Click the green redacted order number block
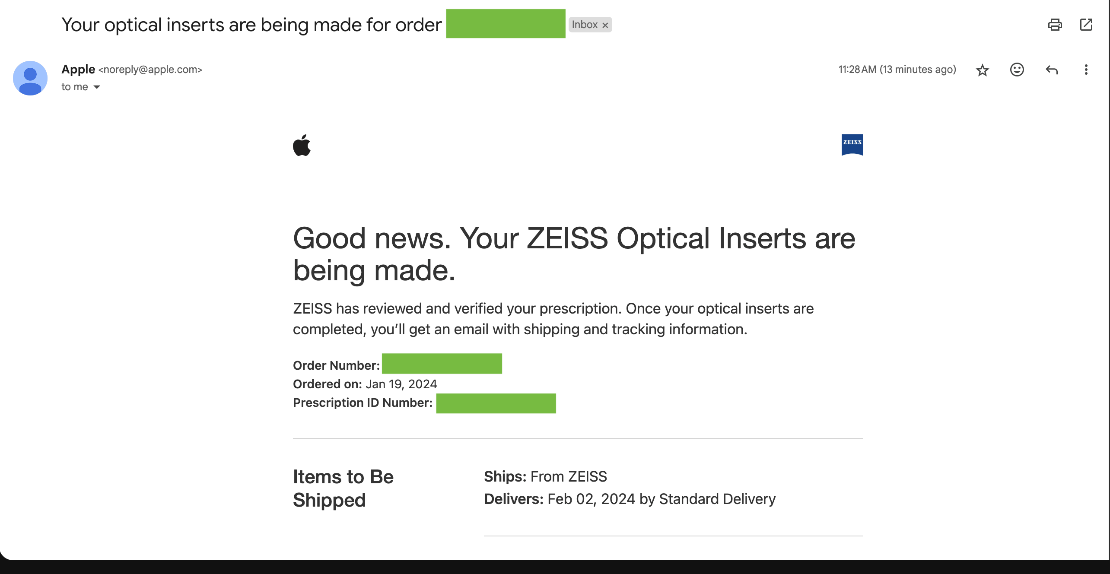This screenshot has height=574, width=1110. coord(442,364)
